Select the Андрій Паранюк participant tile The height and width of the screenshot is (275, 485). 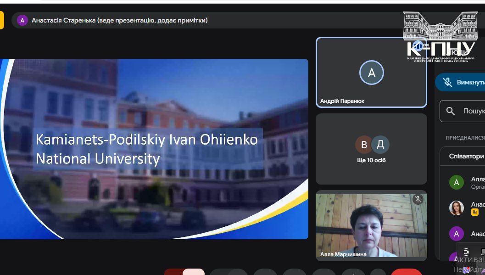tap(371, 73)
